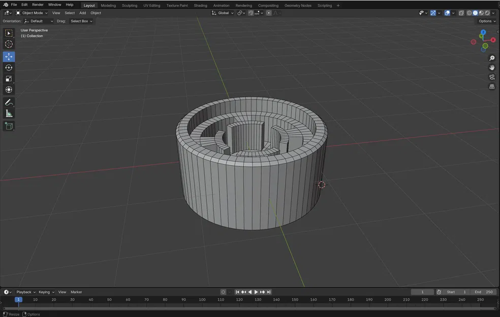
Task: Toggle snapping with the magnet icon
Action: tap(251, 13)
